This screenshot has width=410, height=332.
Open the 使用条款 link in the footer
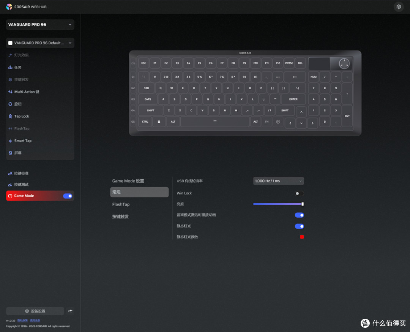(35, 321)
